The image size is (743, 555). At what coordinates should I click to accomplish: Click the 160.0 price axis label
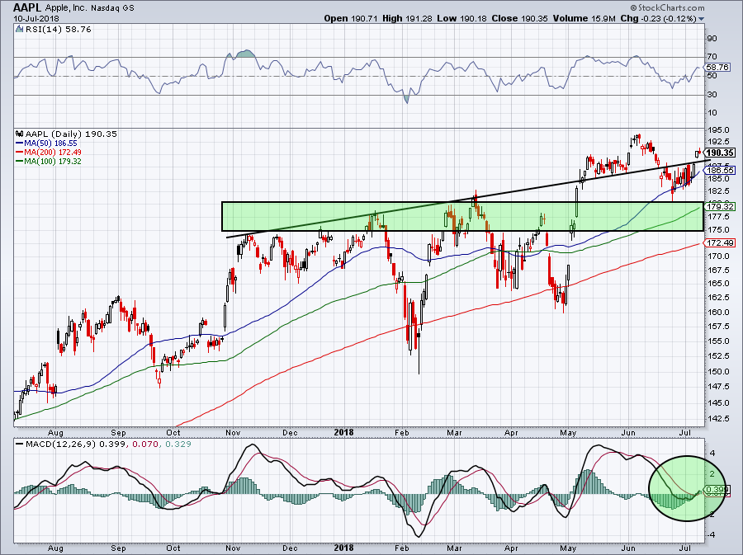[x=718, y=313]
